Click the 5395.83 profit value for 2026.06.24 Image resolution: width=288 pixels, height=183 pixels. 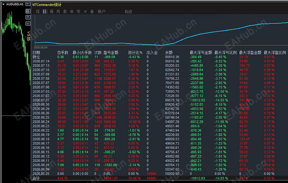tap(110, 122)
